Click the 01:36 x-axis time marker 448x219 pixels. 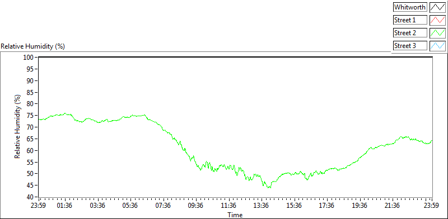(65, 206)
